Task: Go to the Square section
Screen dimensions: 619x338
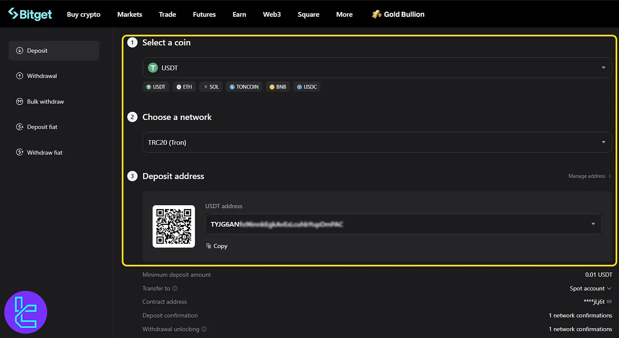Action: point(308,14)
